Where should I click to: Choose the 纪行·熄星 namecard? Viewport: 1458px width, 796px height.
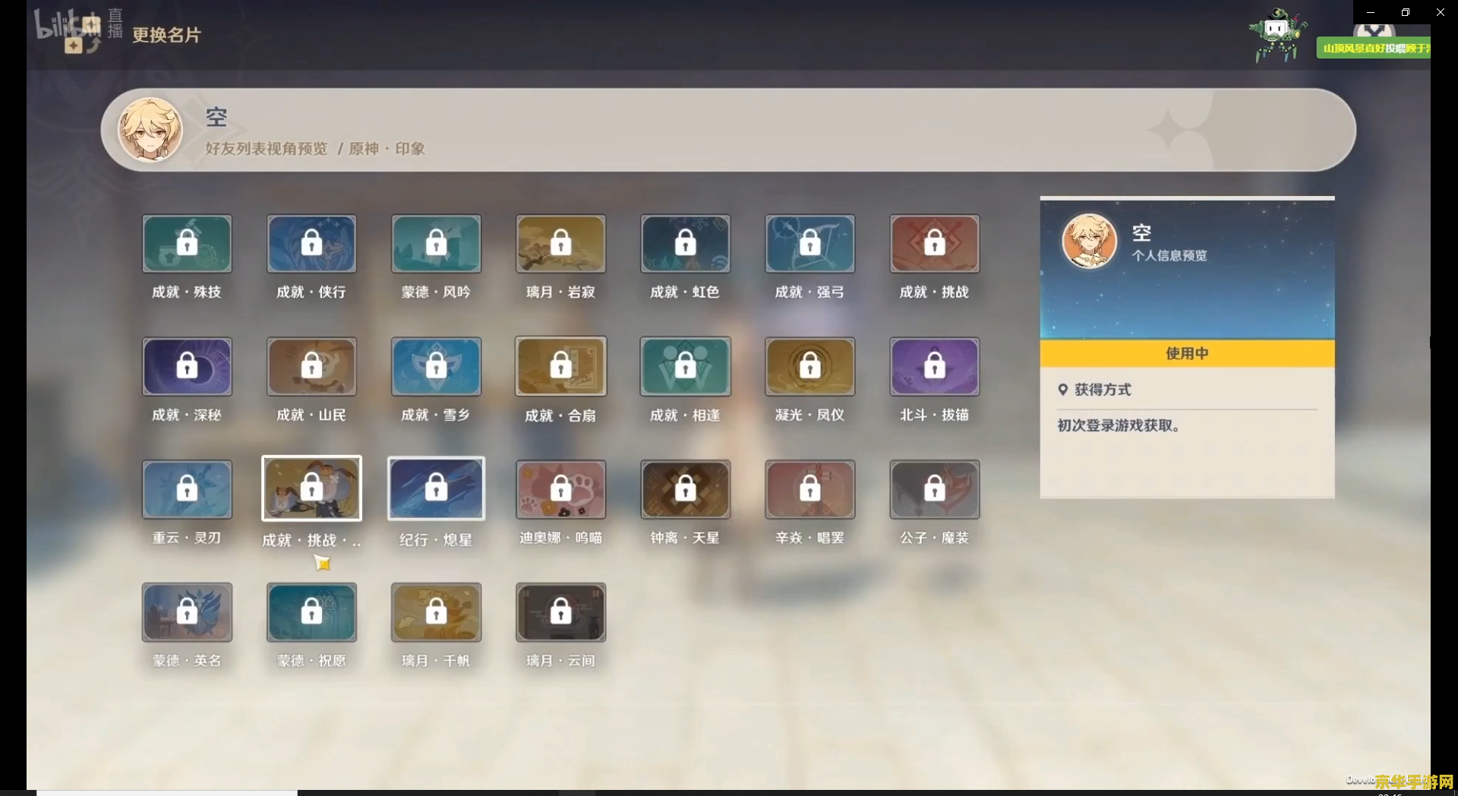point(436,488)
